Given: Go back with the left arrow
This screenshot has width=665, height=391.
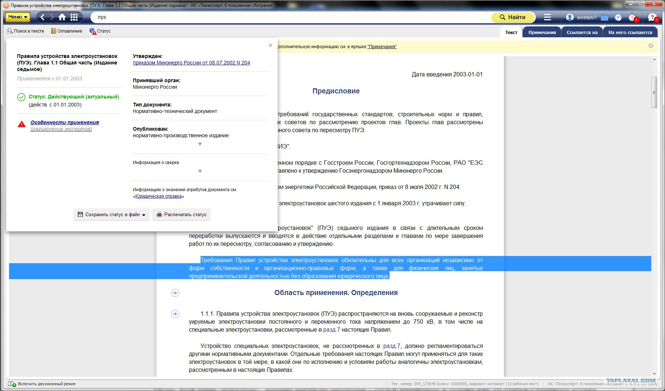Looking at the screenshot, I should coord(43,17).
